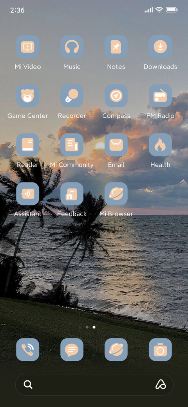Launch the Music headphones app
The width and height of the screenshot is (188, 407).
coord(72,47)
